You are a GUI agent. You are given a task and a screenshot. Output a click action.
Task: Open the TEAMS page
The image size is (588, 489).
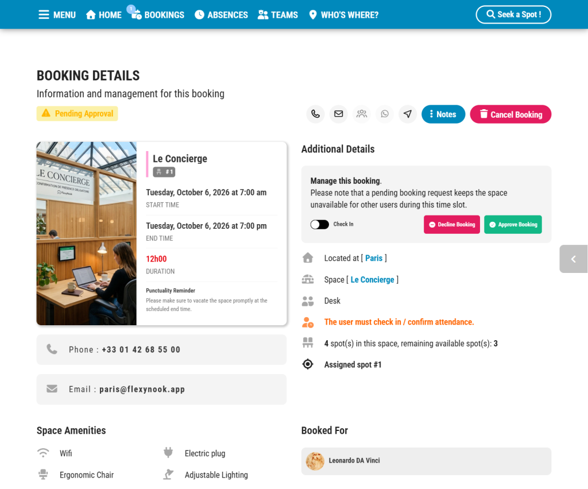[278, 15]
